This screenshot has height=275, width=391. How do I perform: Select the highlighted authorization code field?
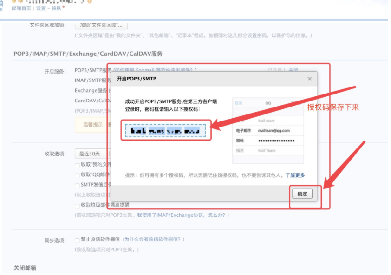165,130
